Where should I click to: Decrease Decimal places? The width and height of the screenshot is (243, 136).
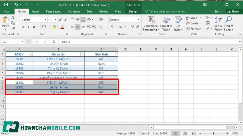[138, 27]
